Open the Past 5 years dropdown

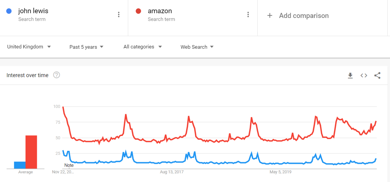[86, 47]
